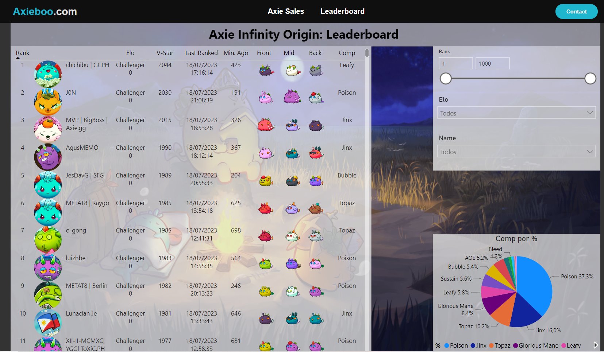Select XII-II-MCMXC player name
Viewport: 604px width, 352px height.
[x=85, y=345]
